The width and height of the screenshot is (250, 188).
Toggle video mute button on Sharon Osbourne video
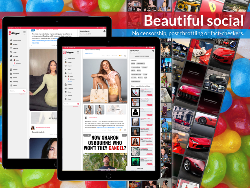coord(124,135)
